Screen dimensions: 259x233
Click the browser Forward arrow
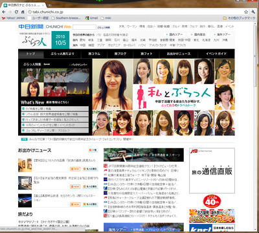(10, 12)
